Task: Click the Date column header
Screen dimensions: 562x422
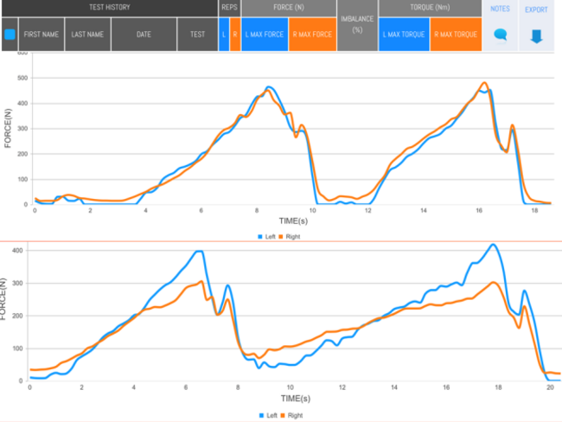Action: tap(144, 35)
